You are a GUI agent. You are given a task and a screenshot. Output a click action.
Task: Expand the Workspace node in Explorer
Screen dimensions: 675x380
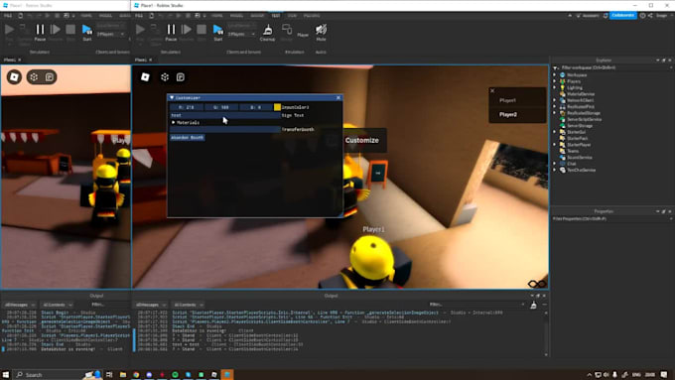click(555, 74)
